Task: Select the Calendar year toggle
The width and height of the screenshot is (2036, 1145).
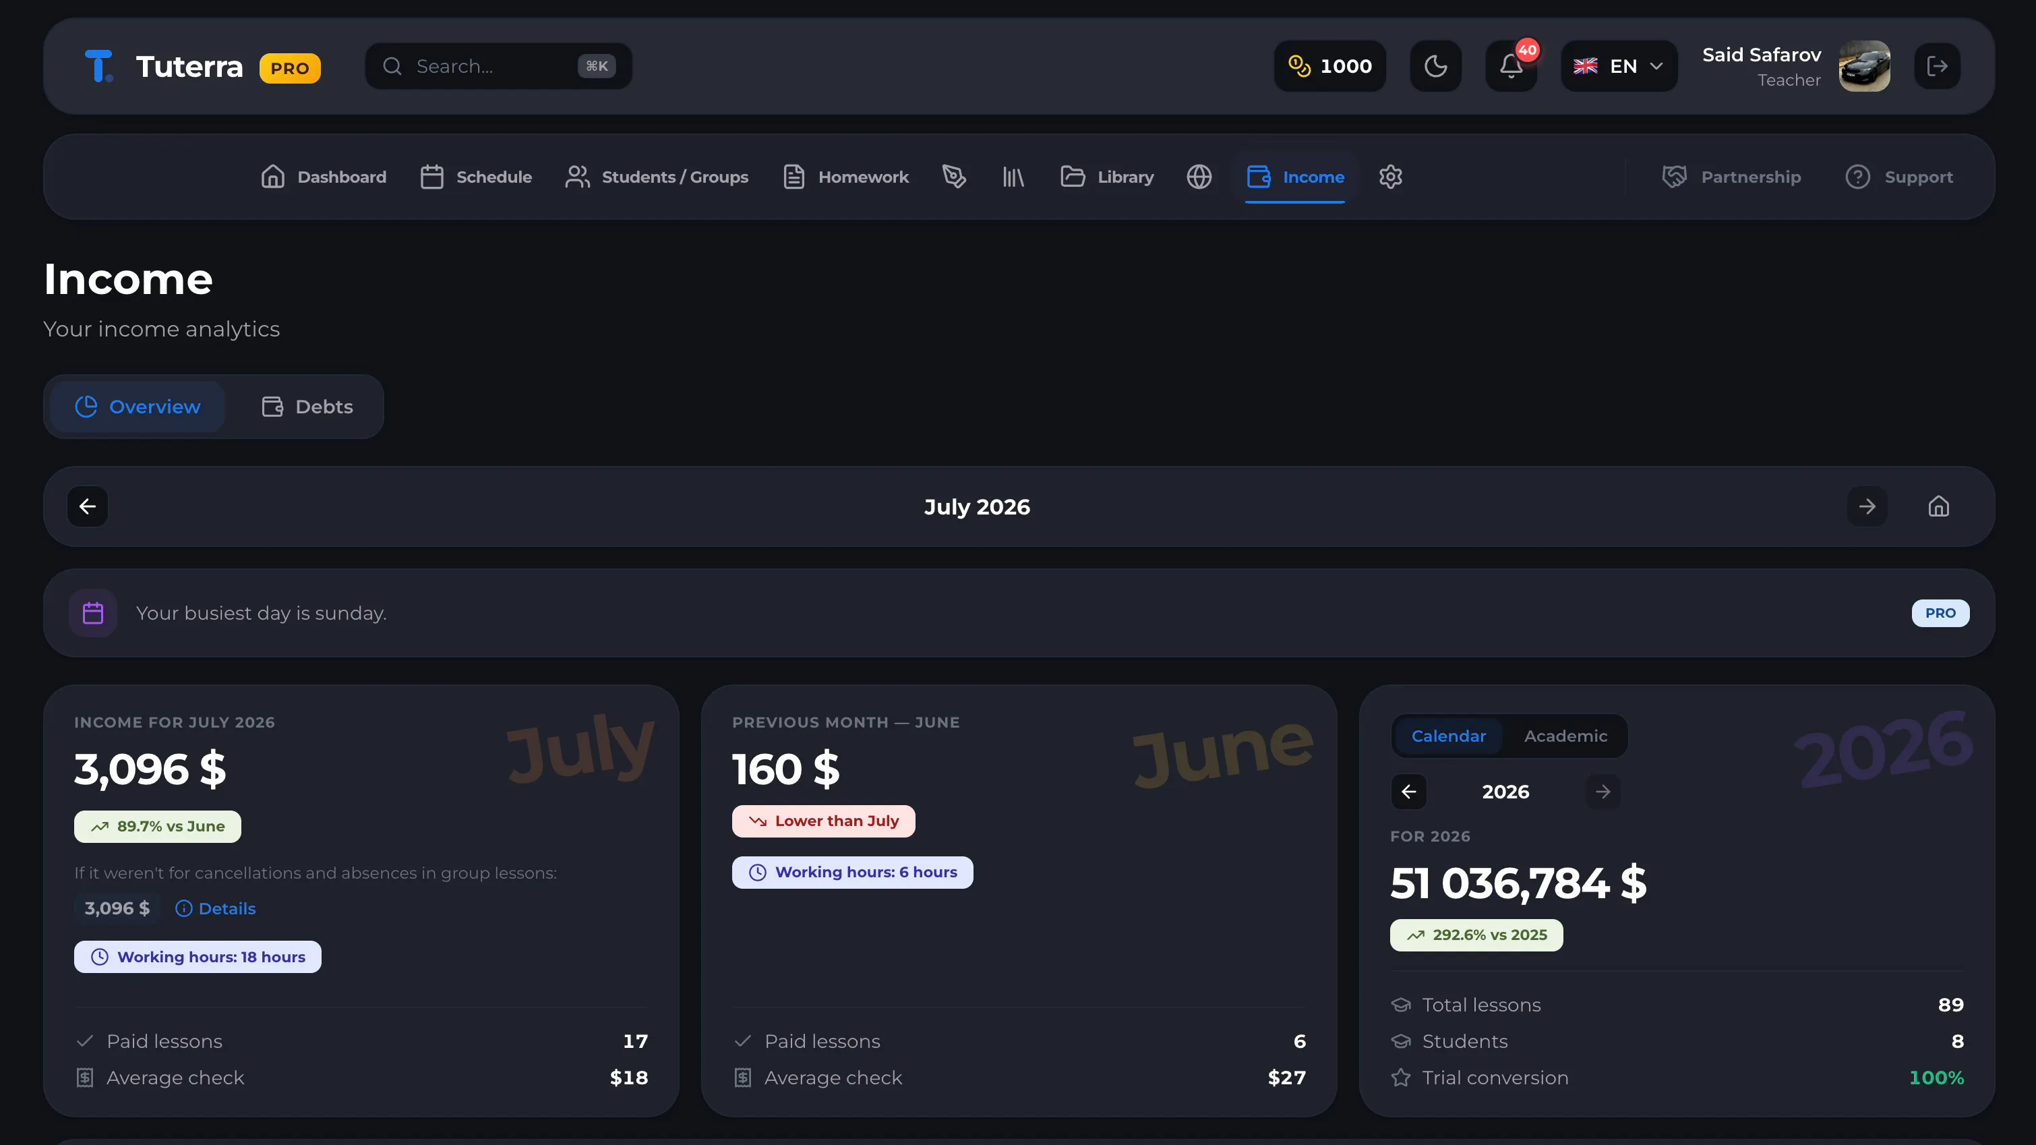Action: pos(1449,736)
